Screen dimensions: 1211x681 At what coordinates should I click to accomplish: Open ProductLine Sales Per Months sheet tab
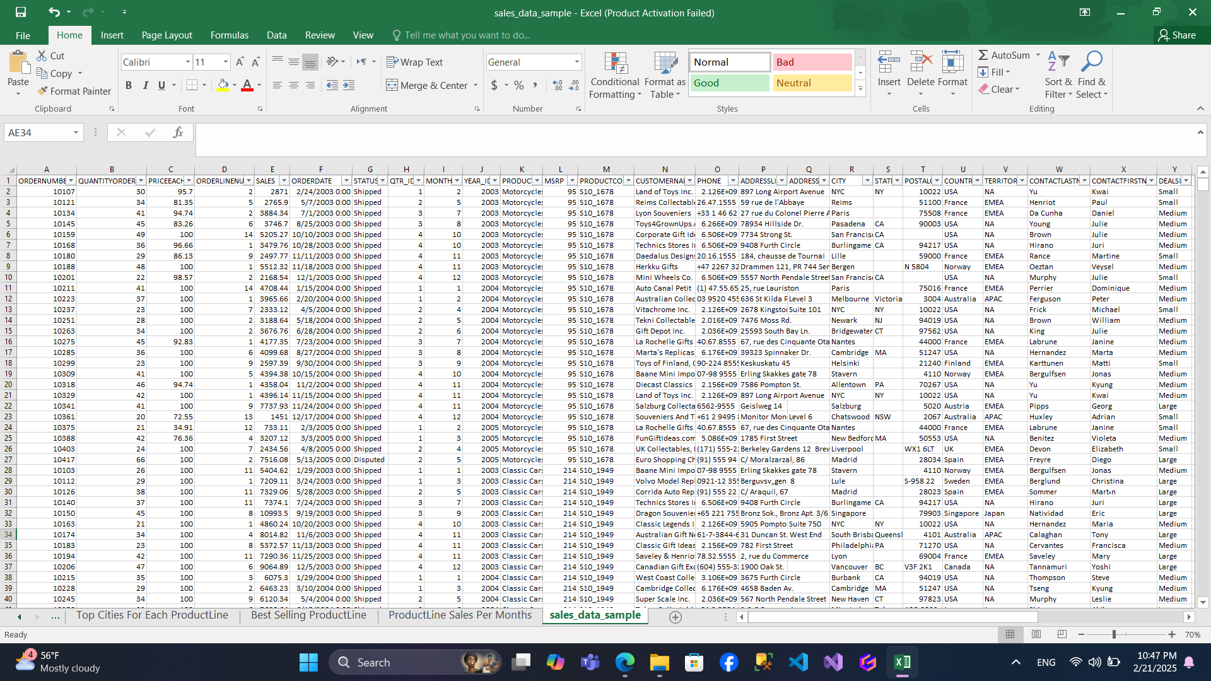tap(460, 615)
